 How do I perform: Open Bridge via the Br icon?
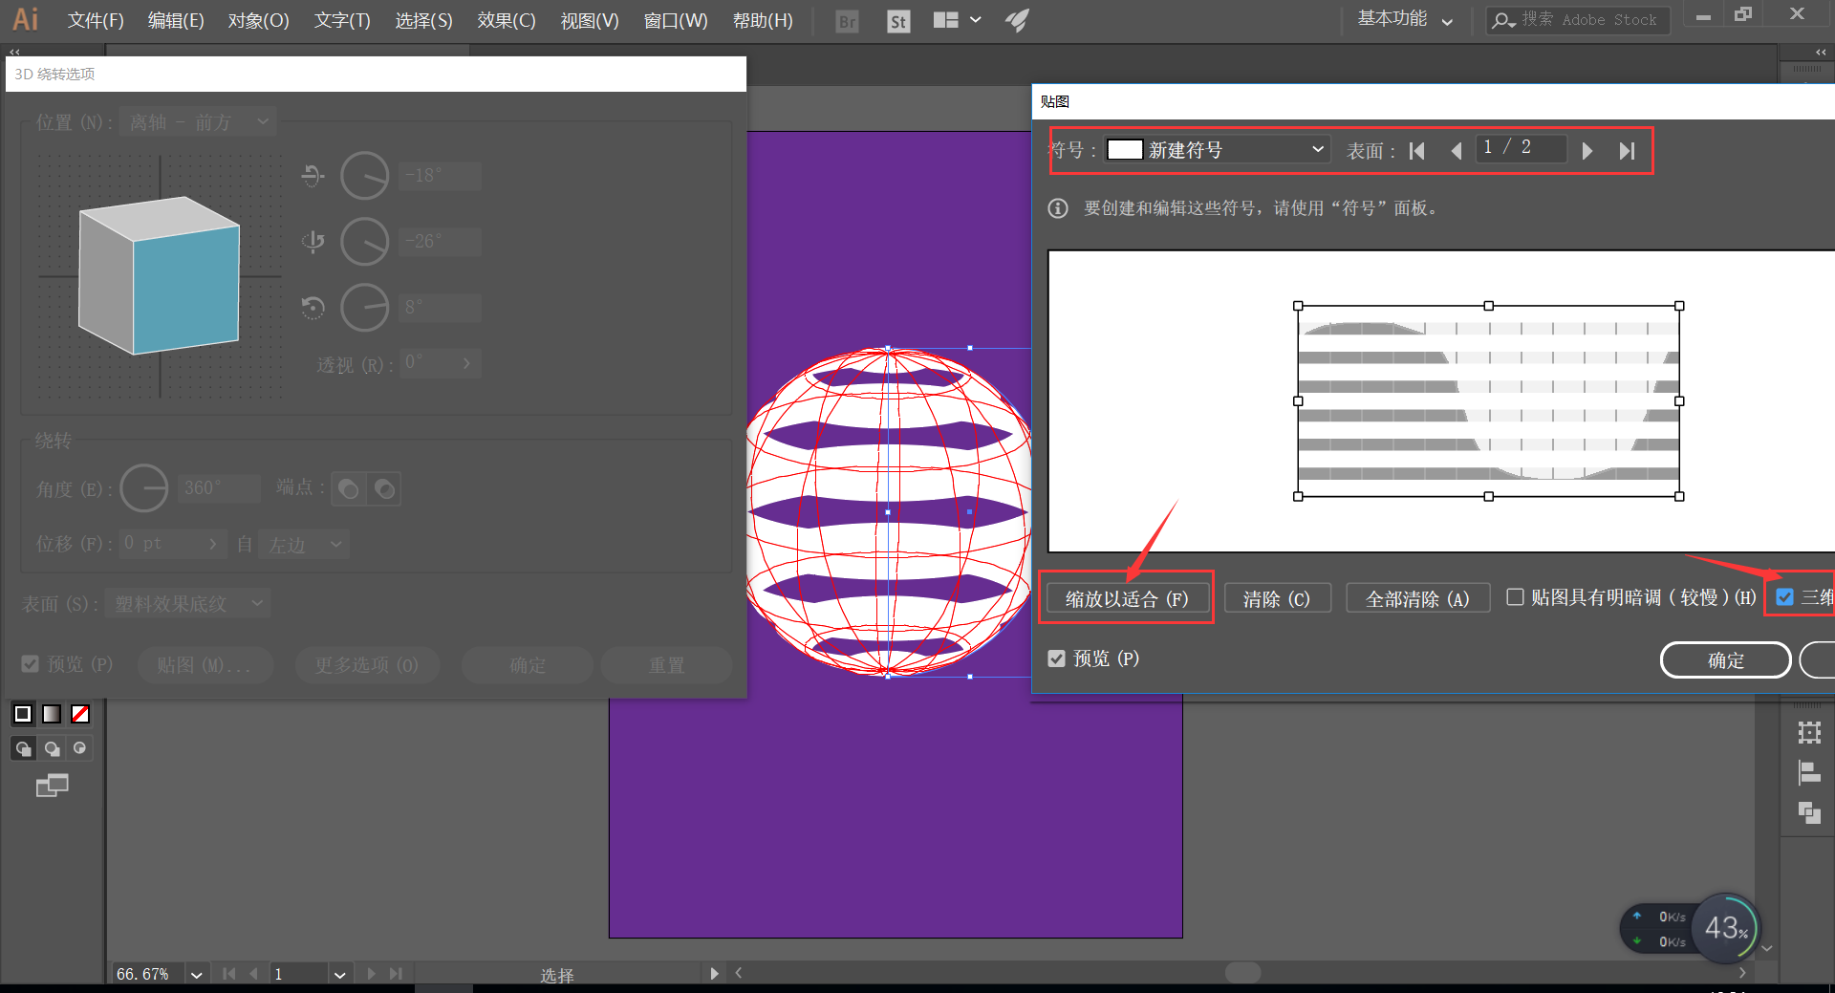pos(847,21)
